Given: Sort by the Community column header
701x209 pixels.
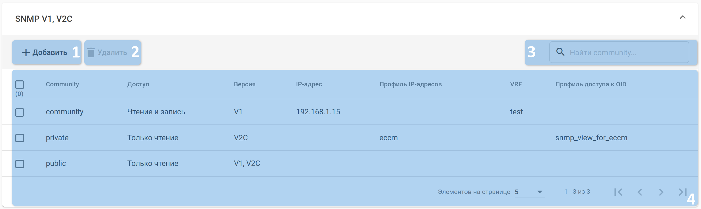Looking at the screenshot, I should click(62, 84).
